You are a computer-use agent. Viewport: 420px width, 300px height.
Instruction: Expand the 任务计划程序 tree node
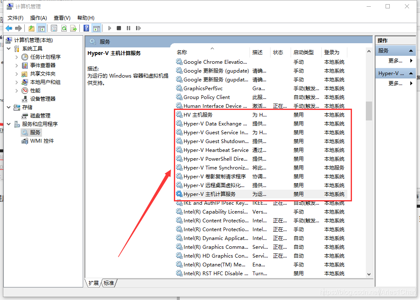pyautogui.click(x=17, y=57)
